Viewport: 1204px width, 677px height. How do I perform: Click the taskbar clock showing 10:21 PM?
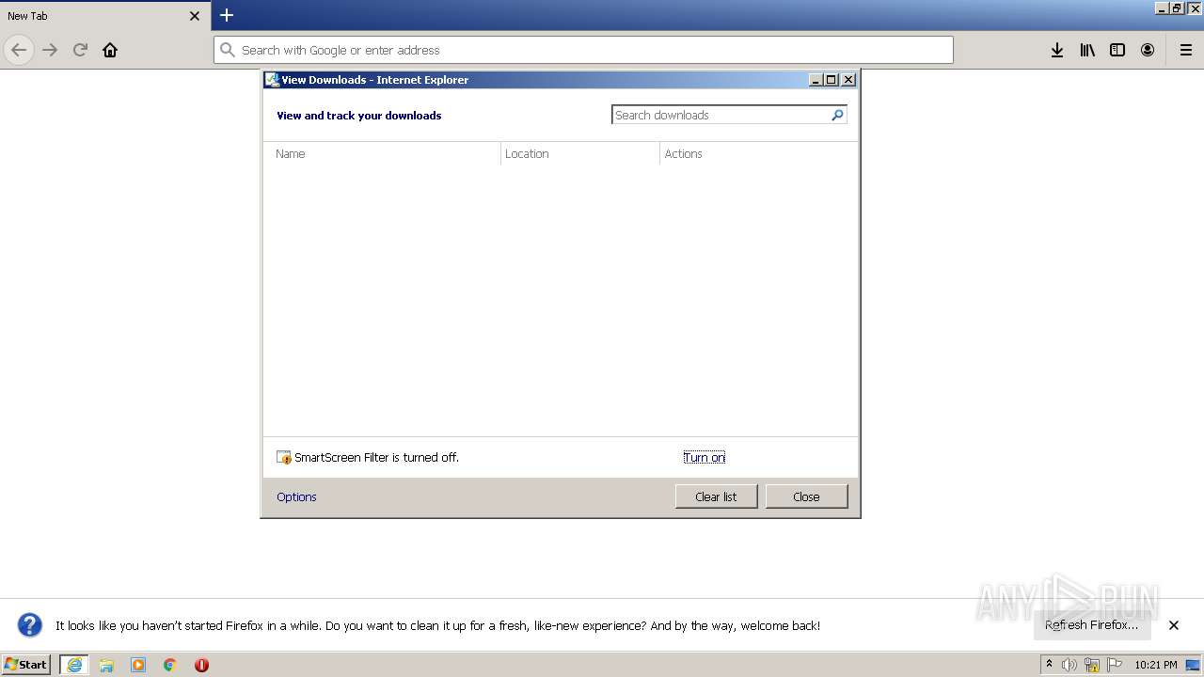(x=1156, y=665)
